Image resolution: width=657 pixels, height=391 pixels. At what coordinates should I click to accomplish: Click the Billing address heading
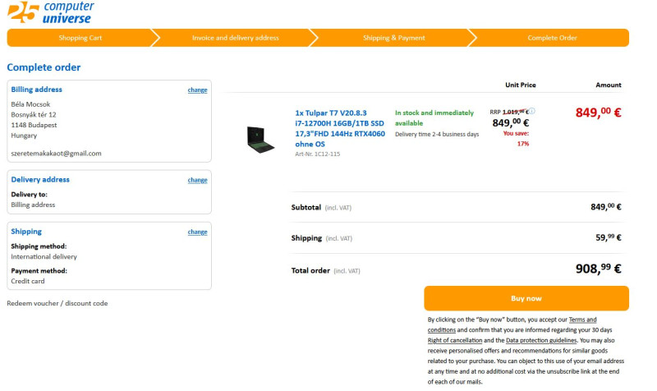click(36, 90)
